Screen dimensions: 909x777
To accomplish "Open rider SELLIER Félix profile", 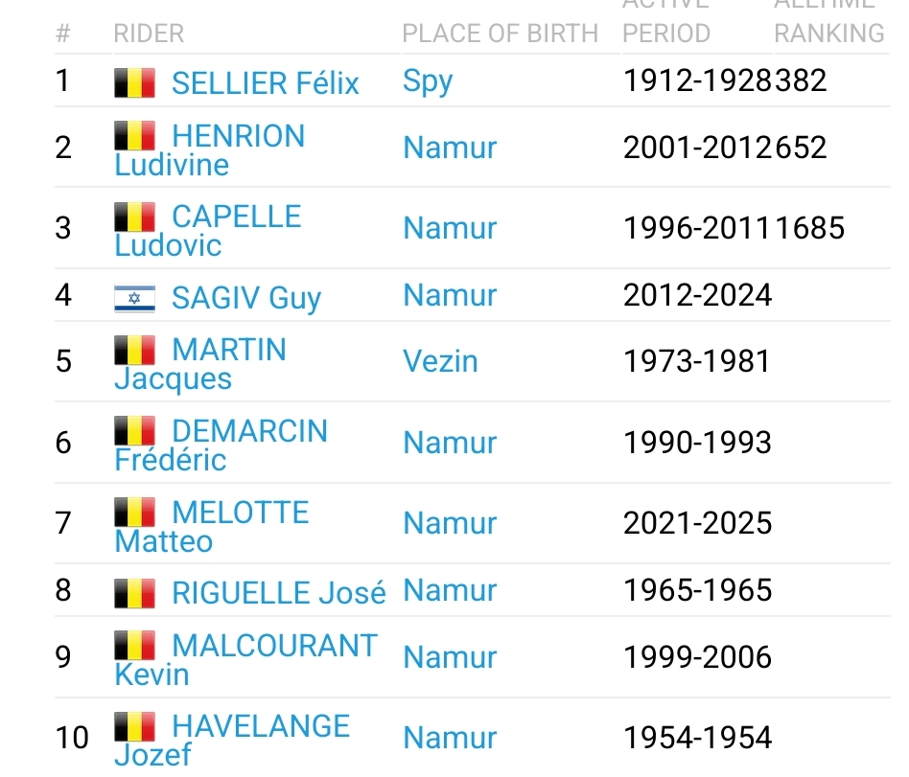I will (265, 83).
